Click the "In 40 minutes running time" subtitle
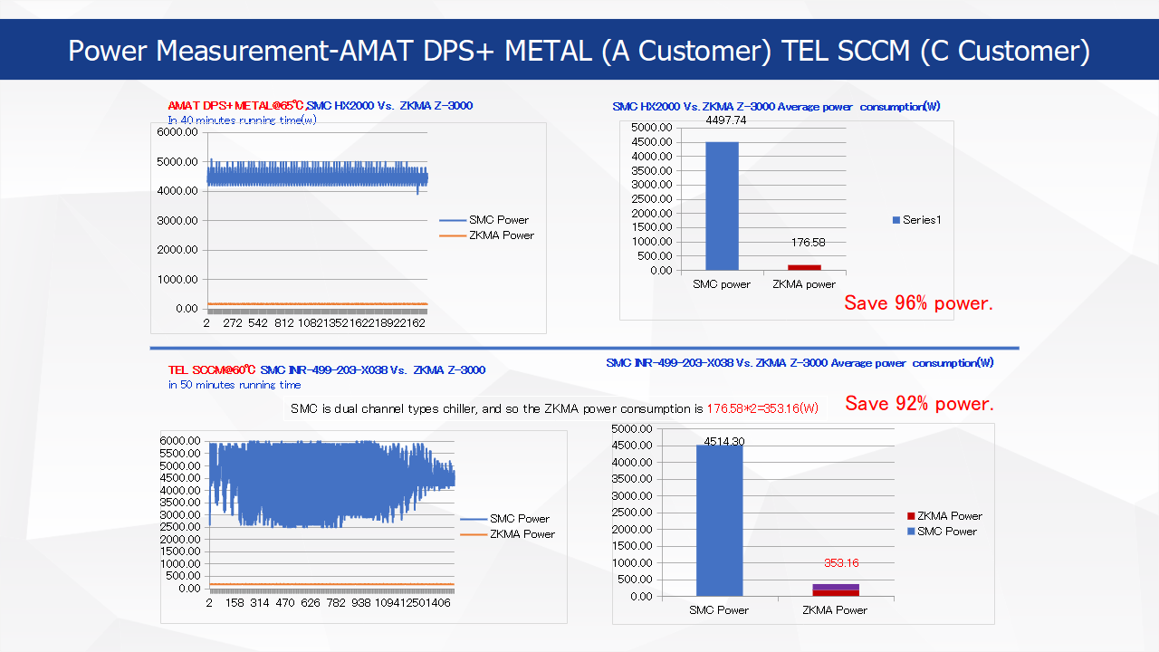Screen dimensions: 1159x652 coord(242,120)
